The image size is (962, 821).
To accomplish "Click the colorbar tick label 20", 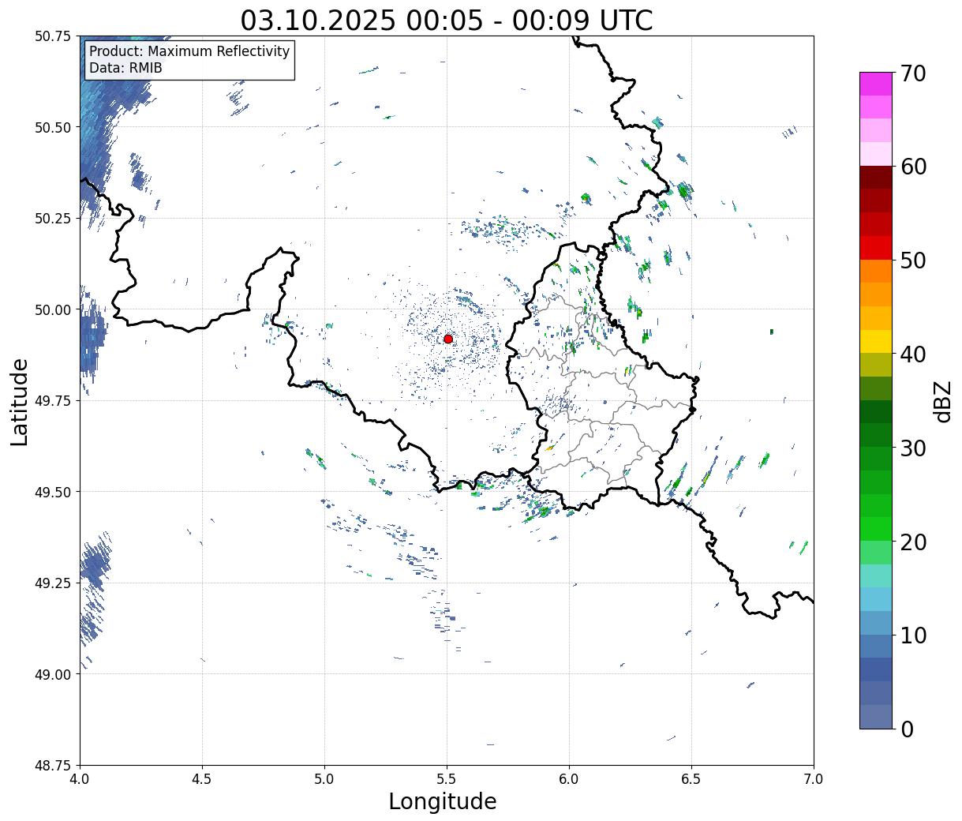I will point(913,542).
